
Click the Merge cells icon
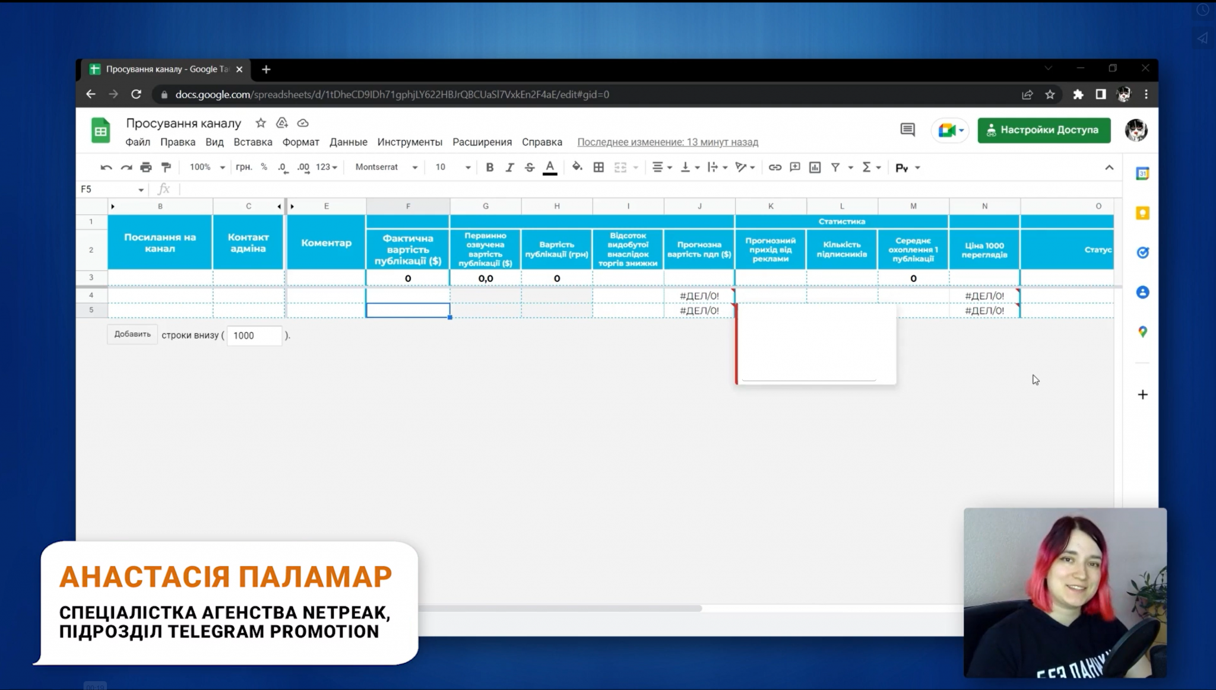620,167
